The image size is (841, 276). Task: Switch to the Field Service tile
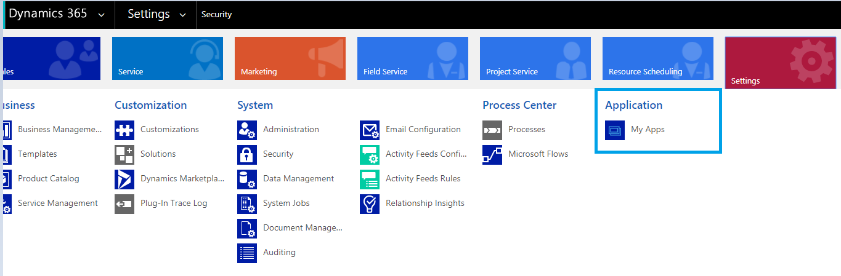tap(413, 58)
